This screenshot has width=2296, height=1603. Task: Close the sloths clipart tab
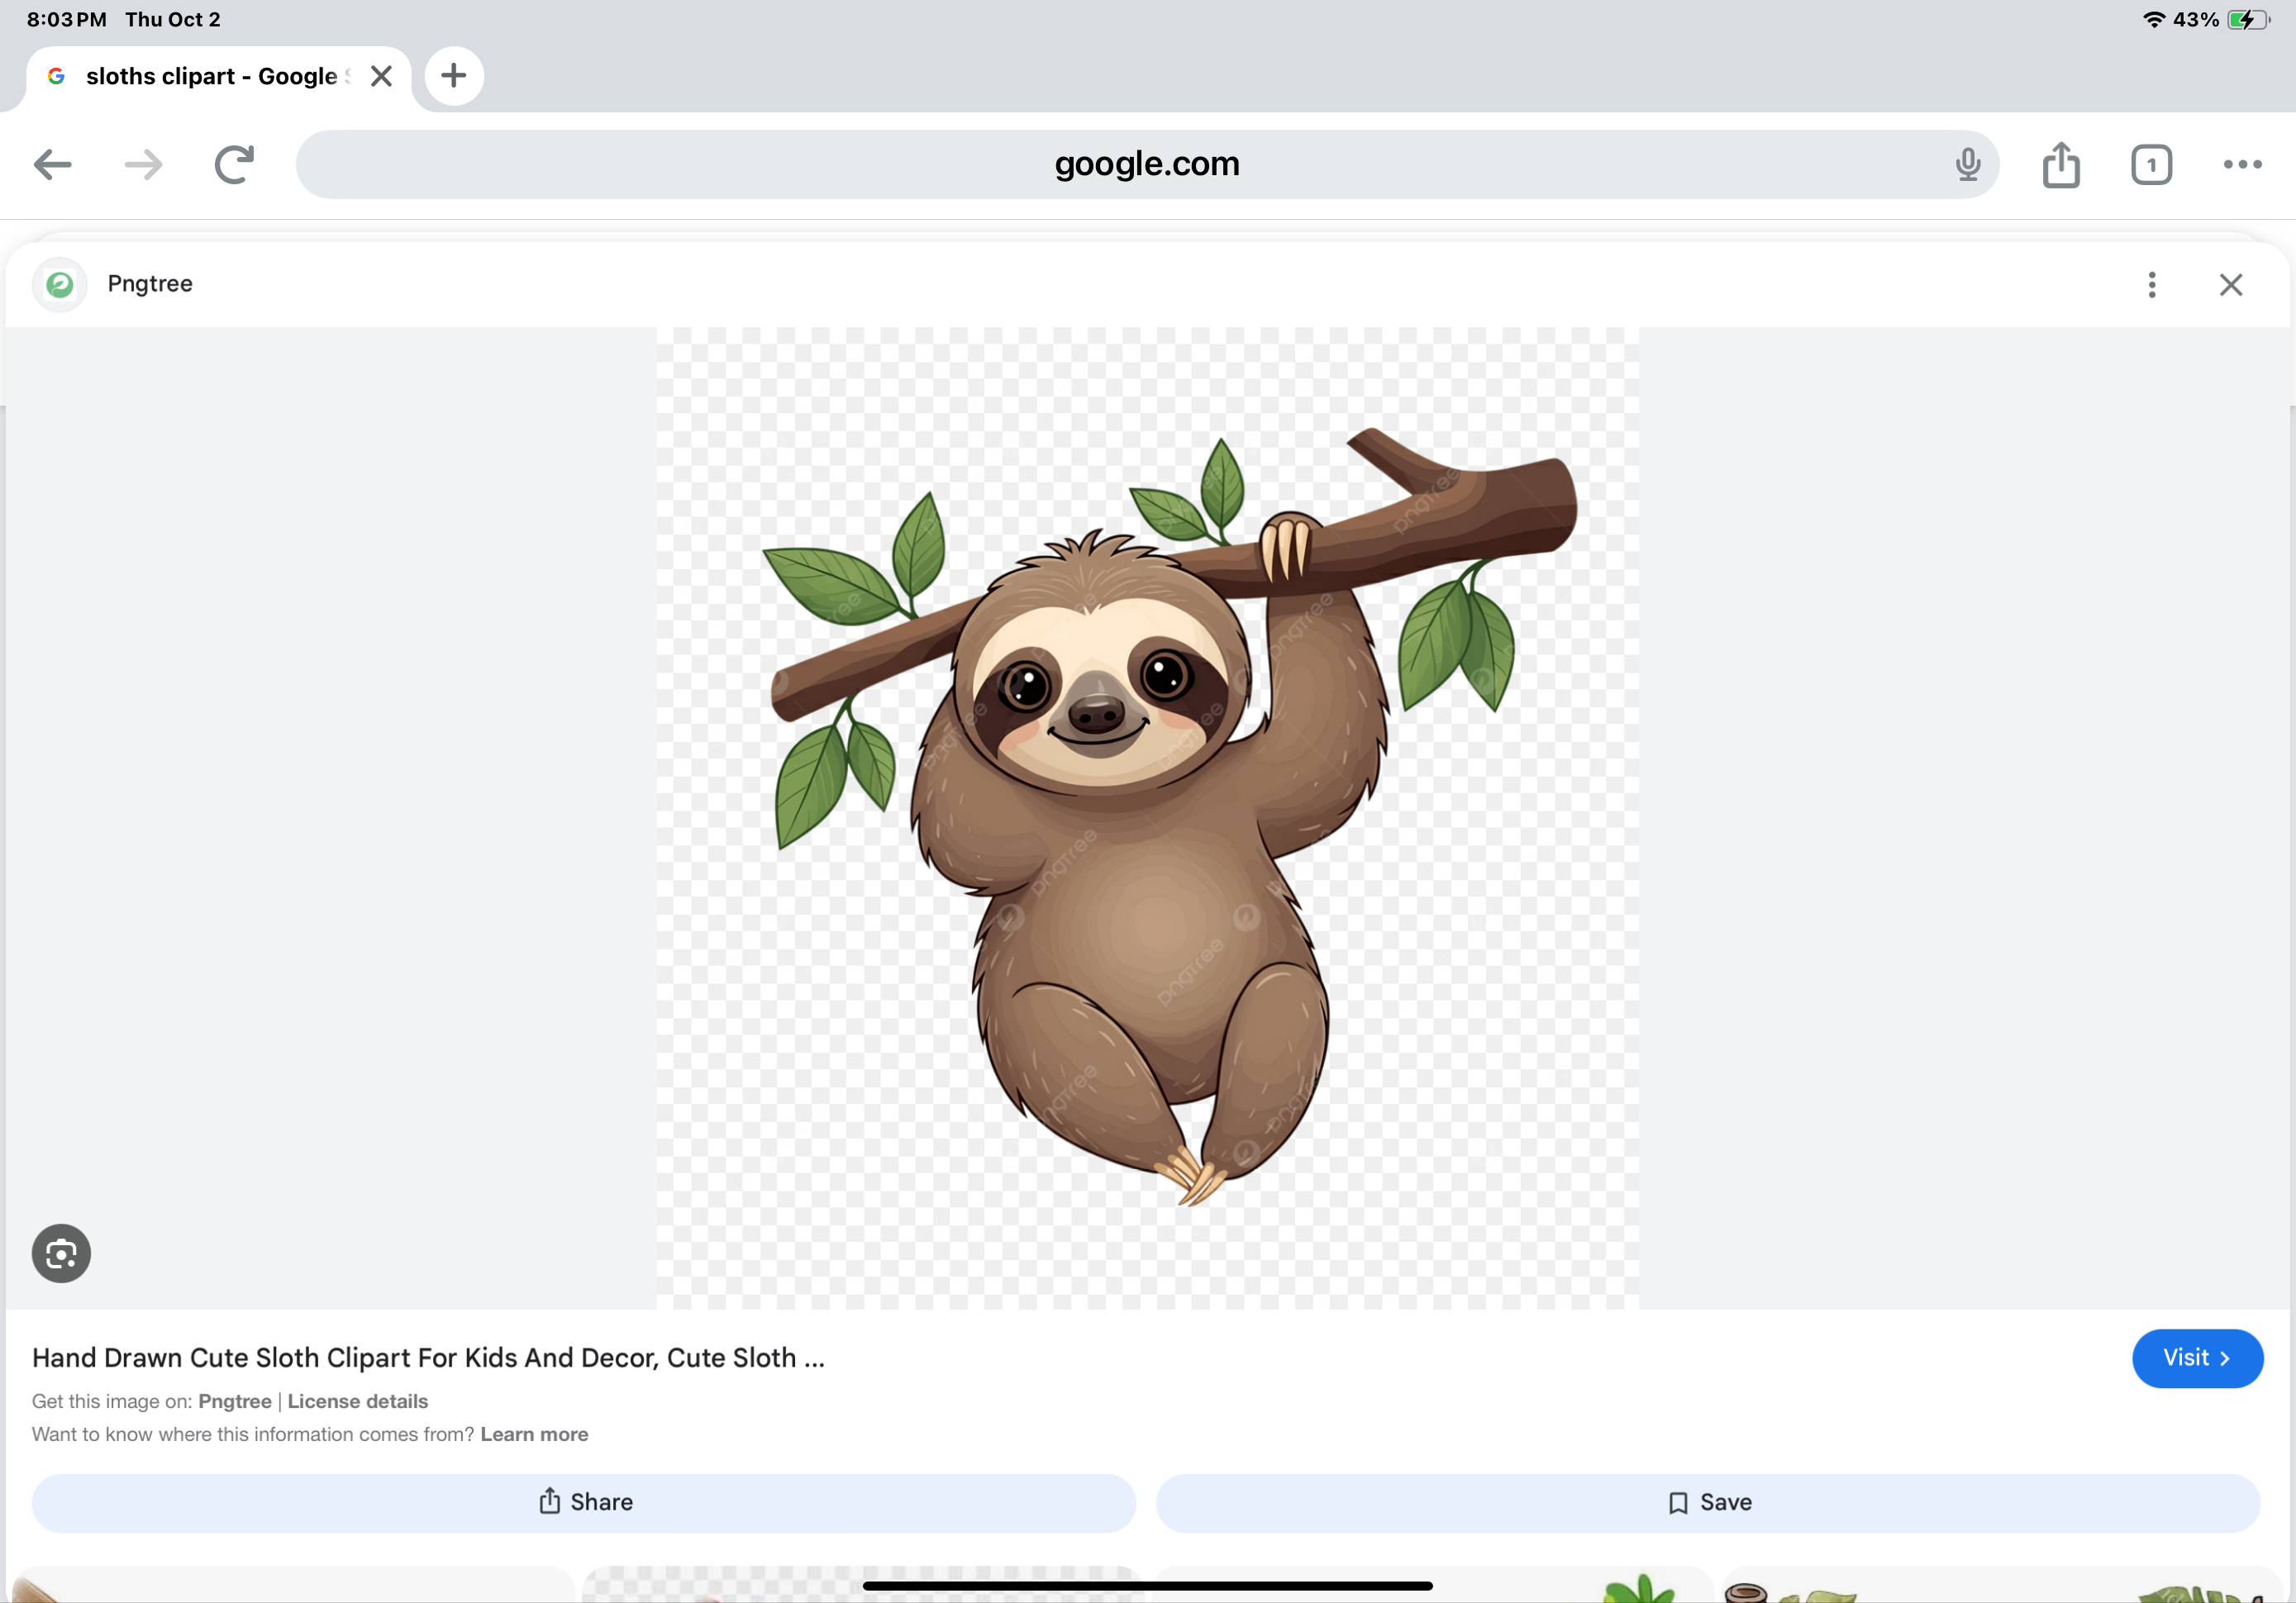pyautogui.click(x=381, y=76)
